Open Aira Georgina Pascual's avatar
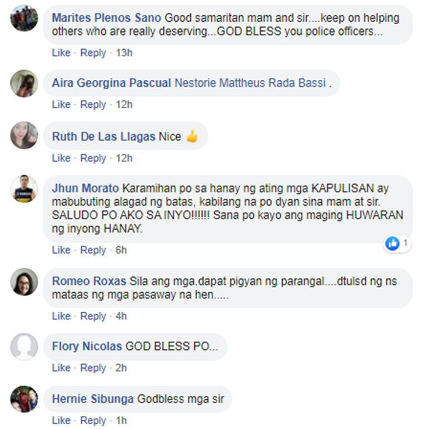The width and height of the screenshot is (439, 429). click(24, 83)
